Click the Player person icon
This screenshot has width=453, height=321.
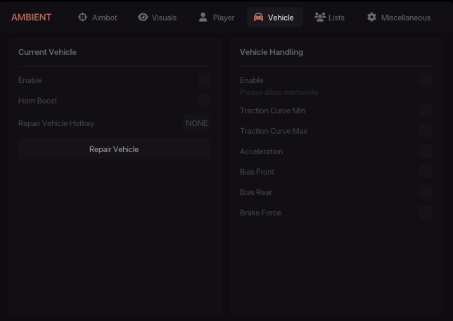[x=203, y=17]
